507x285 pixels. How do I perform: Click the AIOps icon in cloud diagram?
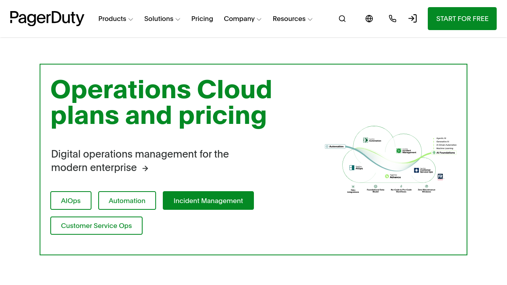352,167
